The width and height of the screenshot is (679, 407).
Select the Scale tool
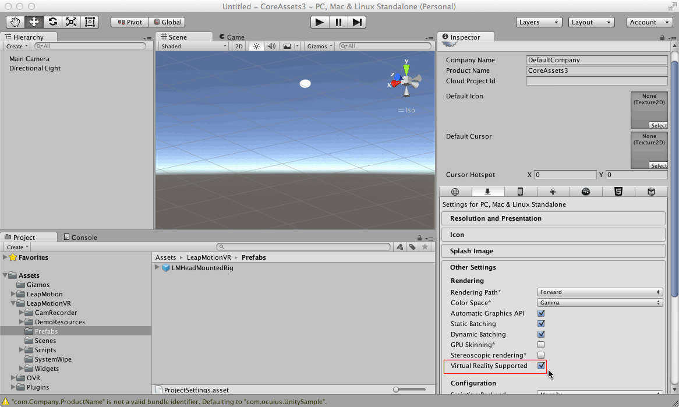click(x=72, y=22)
